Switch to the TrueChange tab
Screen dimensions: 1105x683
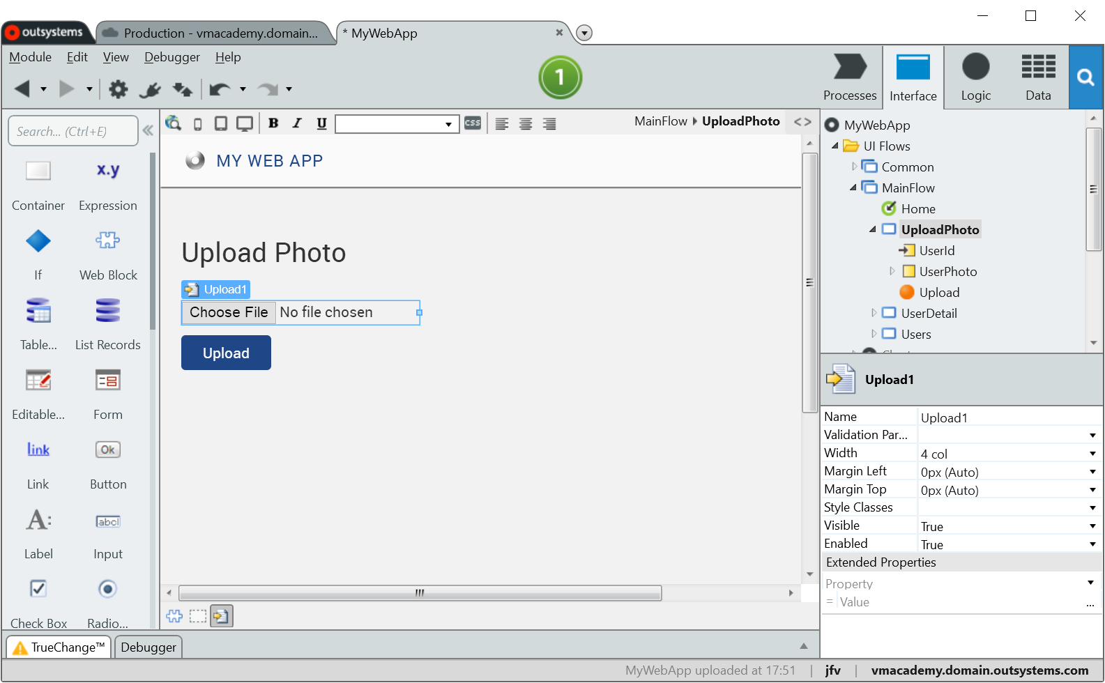[59, 647]
